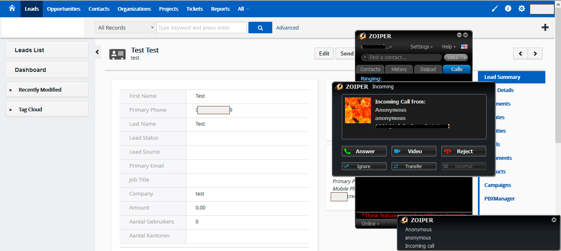The width and height of the screenshot is (561, 251).
Task: Open the theme customizer brush icon
Action: coord(494,8)
